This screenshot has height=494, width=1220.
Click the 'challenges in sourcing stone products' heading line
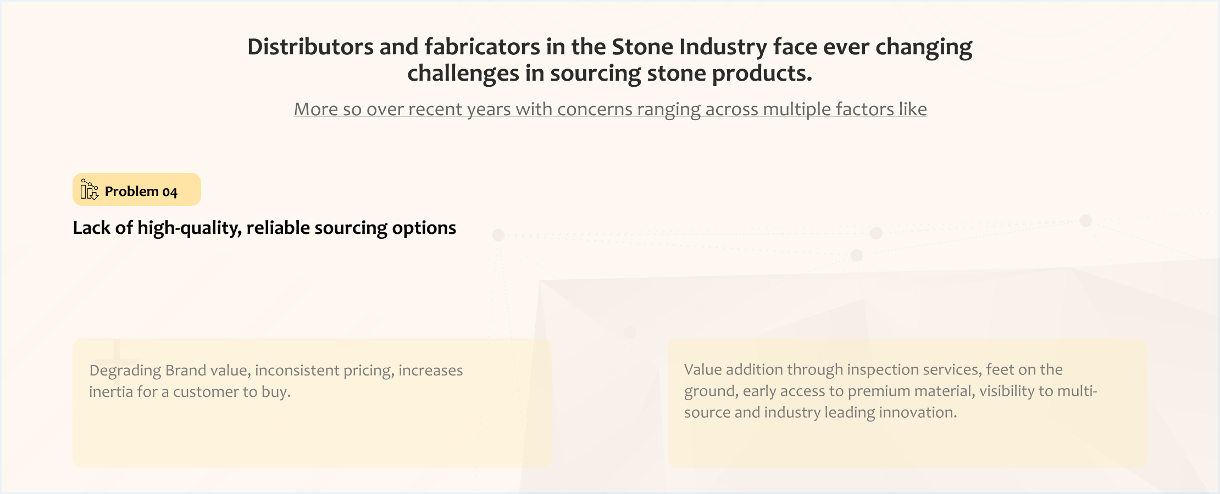click(609, 74)
